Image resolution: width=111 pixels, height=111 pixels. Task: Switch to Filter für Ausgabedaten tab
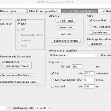click(41, 11)
